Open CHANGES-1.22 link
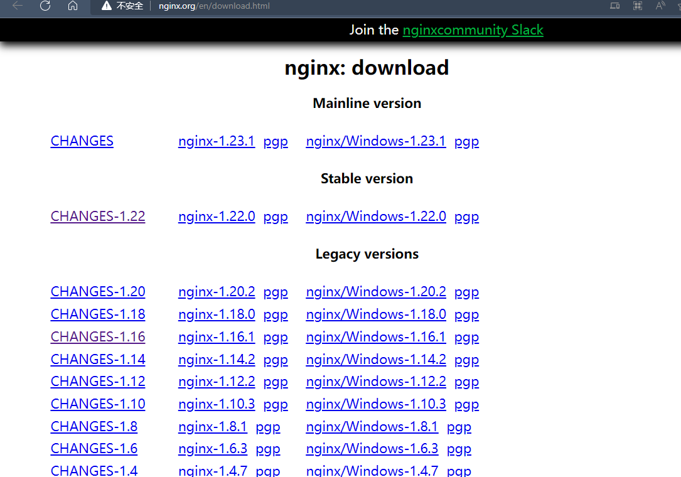Image resolution: width=681 pixels, height=477 pixels. [98, 217]
